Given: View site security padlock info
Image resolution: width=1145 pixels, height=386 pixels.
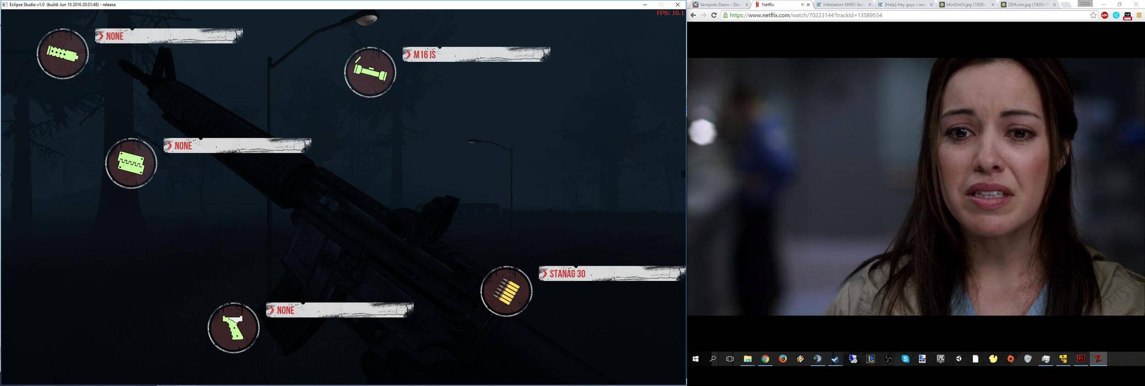Looking at the screenshot, I should (x=725, y=15).
